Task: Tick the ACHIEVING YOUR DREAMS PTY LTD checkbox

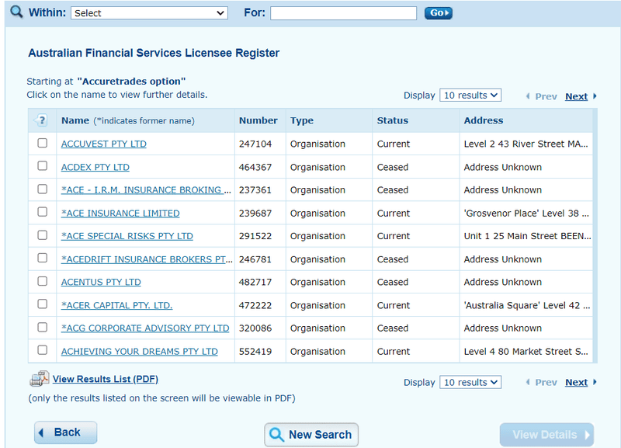Action: point(43,350)
